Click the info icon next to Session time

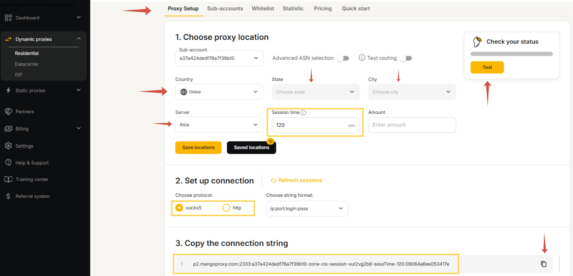tap(304, 112)
